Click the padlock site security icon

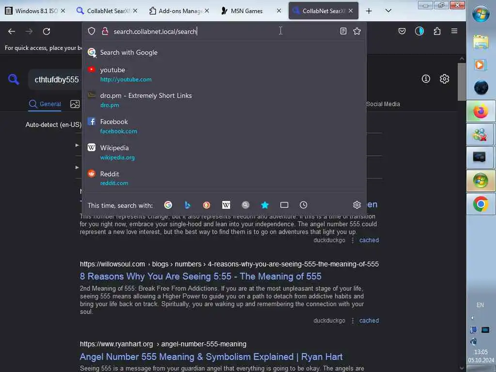tap(105, 31)
